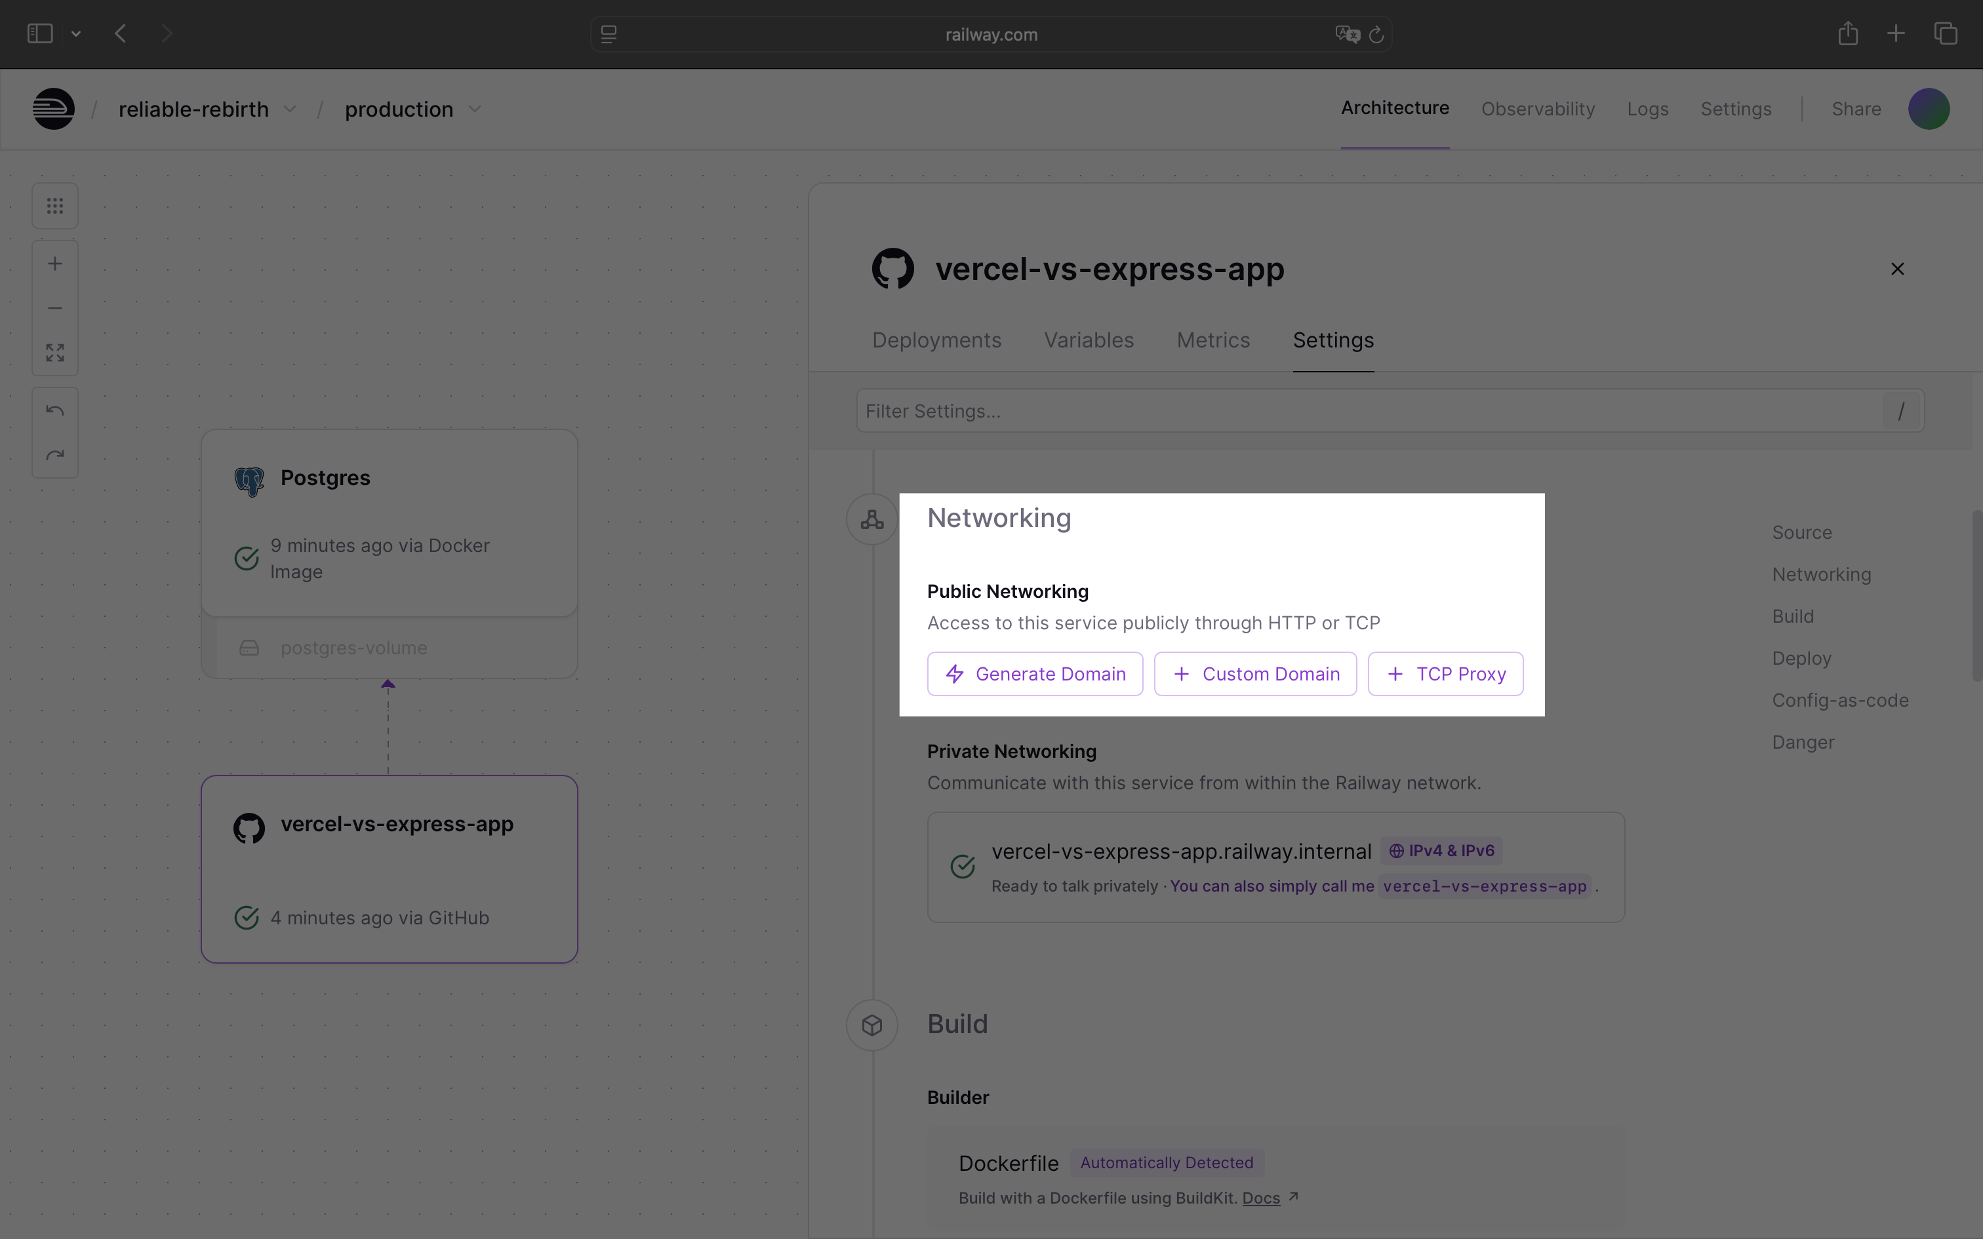Screen dimensions: 1983x1239
Task: Select the Postgres service card
Action: point(390,523)
